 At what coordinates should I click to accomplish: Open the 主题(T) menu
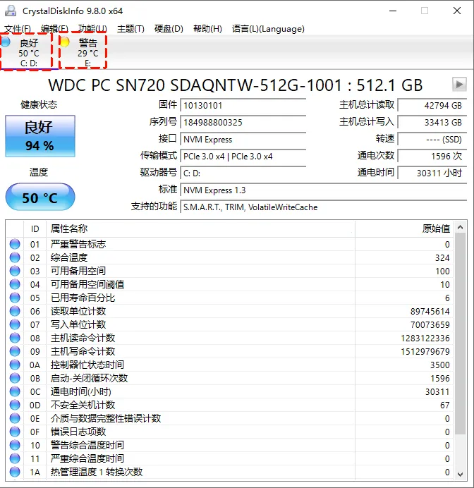pyautogui.click(x=130, y=29)
